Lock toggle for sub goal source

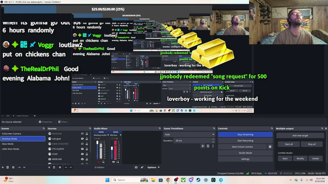(x=87, y=139)
